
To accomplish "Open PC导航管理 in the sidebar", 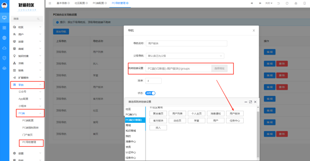I will pyautogui.click(x=29, y=142).
